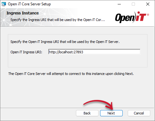This screenshot has height=121, width=155.
Task: Click the Ingress Instance heading
Action: coord(23,13)
